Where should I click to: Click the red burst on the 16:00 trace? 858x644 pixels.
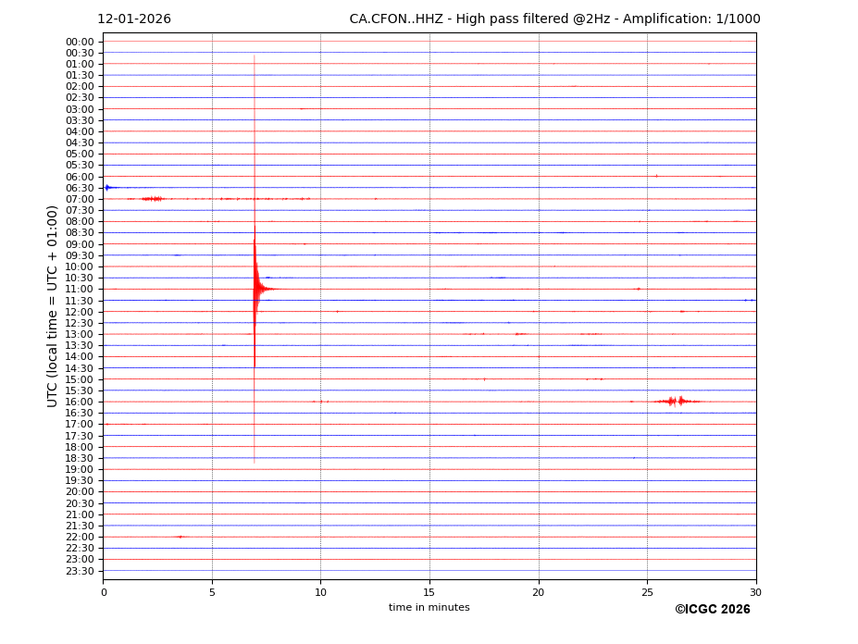(x=676, y=401)
